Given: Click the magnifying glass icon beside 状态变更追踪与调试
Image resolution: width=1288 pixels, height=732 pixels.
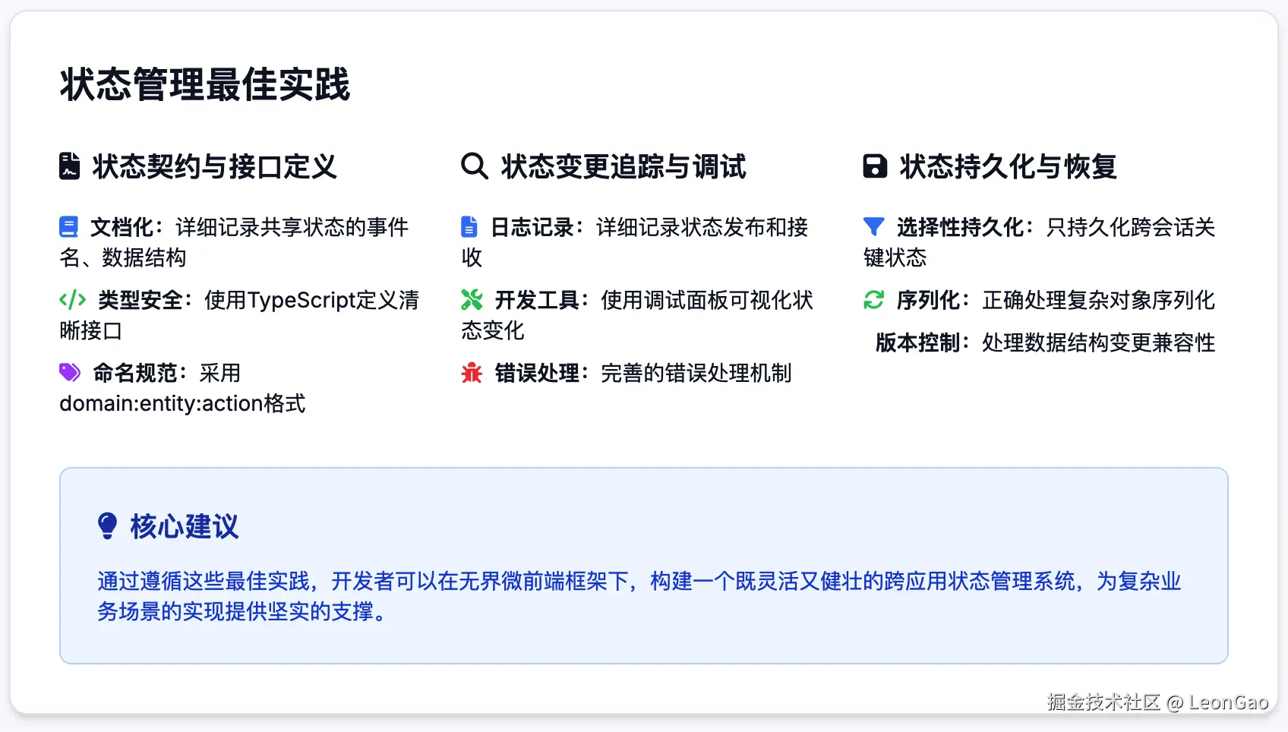Looking at the screenshot, I should click(x=474, y=166).
